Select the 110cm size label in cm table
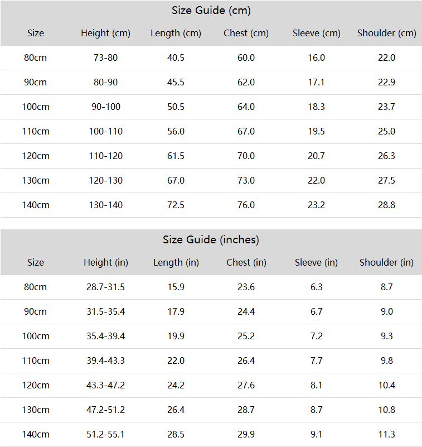Screen dimensions: 422x447 coord(36,131)
